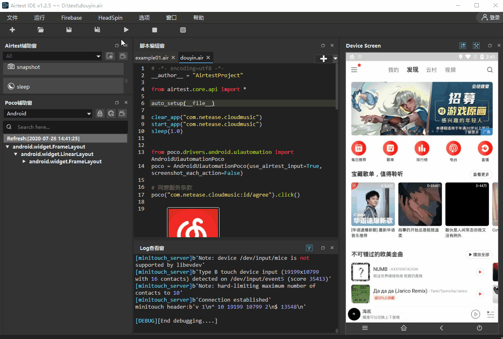Viewport: 503px width, 339px height.
Task: Click the Save As disk icon
Action: tap(97, 30)
